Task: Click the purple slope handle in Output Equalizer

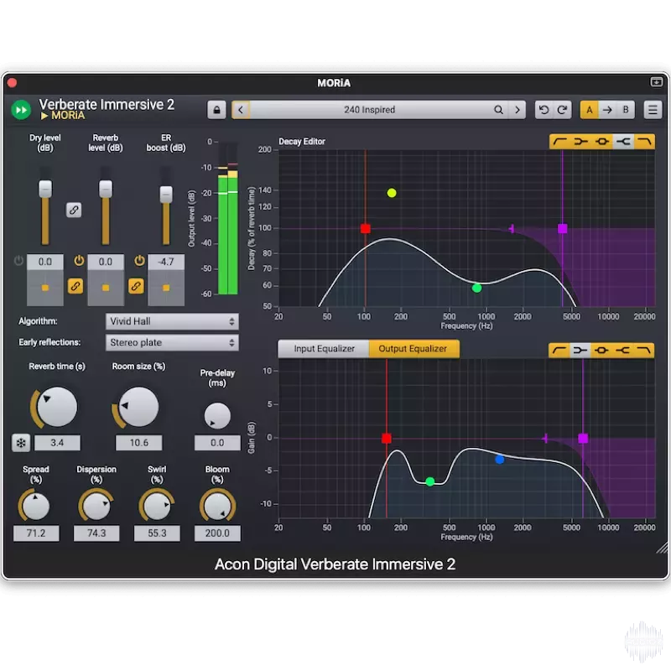Action: [545, 439]
